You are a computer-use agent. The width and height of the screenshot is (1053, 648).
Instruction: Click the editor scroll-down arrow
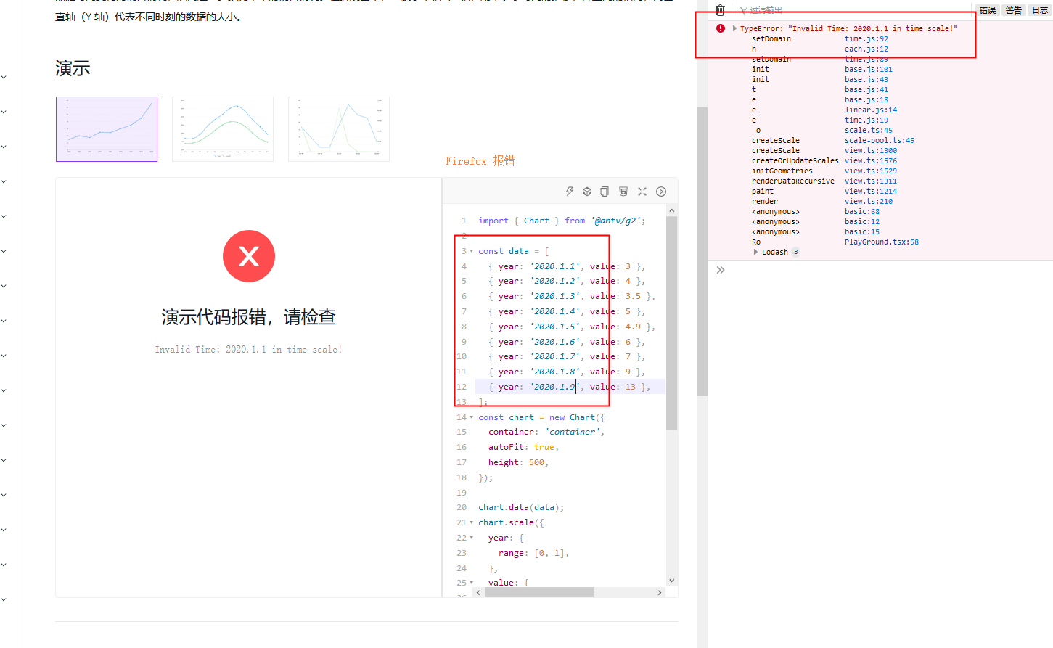671,581
